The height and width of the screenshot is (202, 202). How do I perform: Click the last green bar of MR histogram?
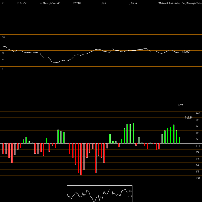click(x=179, y=140)
